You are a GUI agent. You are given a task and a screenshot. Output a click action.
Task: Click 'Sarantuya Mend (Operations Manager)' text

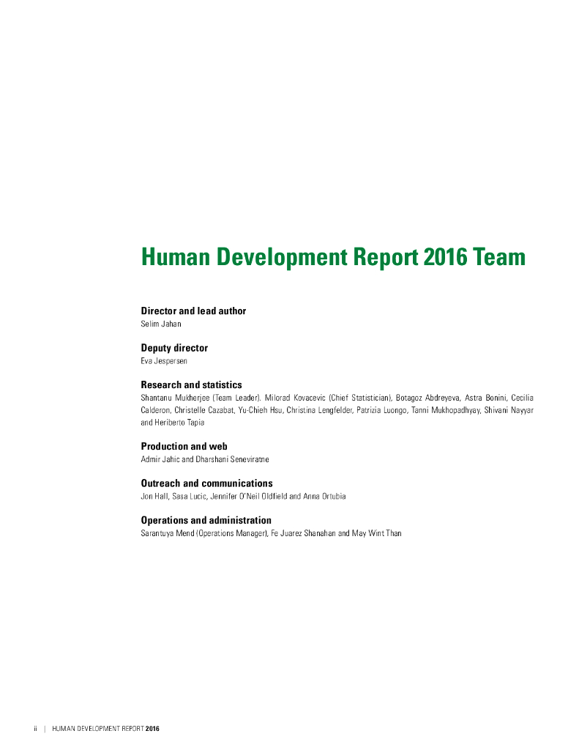[x=203, y=533]
